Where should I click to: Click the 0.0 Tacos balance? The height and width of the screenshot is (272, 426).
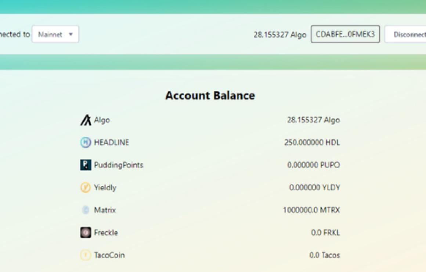(325, 255)
